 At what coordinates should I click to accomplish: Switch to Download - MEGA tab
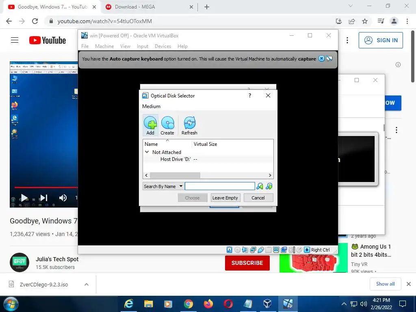[149, 7]
